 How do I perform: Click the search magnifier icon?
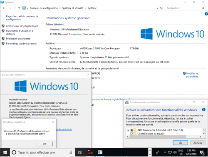pos(203,8)
